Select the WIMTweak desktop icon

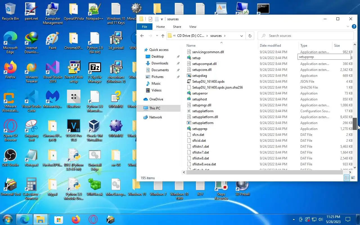pyautogui.click(x=94, y=187)
